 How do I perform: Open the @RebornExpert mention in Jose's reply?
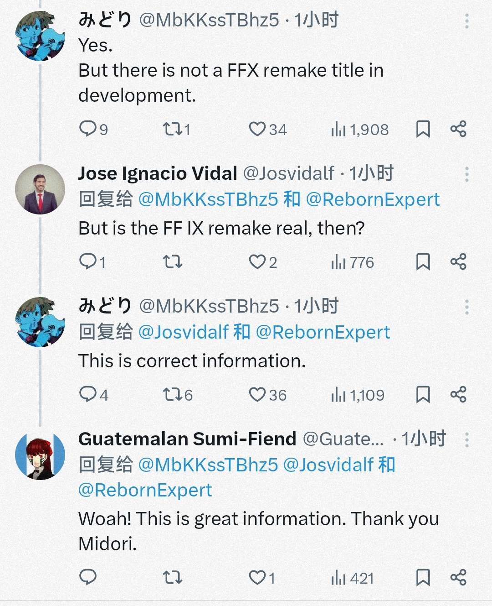(x=373, y=199)
